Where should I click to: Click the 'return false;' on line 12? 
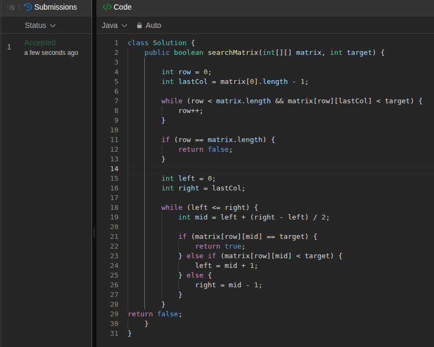pos(205,150)
